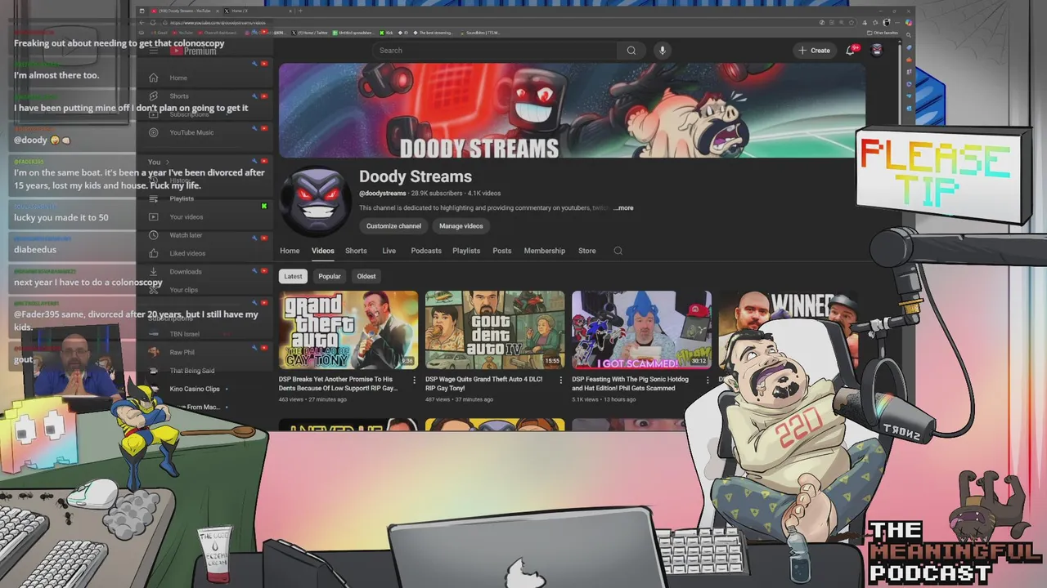
Task: Filter videos by Latest
Action: (293, 276)
